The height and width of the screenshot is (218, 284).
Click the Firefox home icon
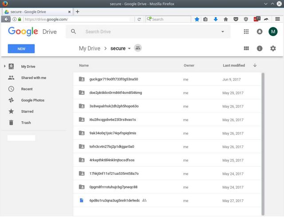click(226, 19)
